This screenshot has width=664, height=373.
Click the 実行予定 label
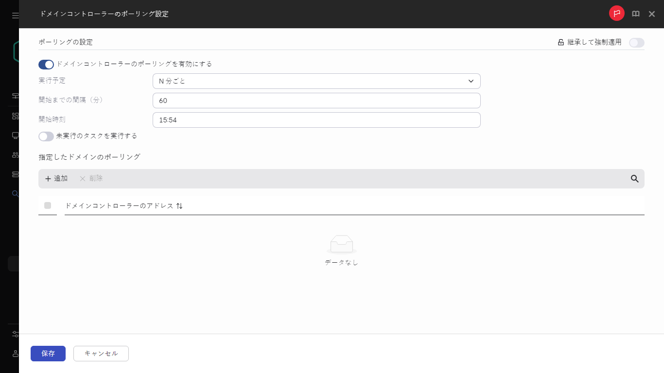click(52, 81)
